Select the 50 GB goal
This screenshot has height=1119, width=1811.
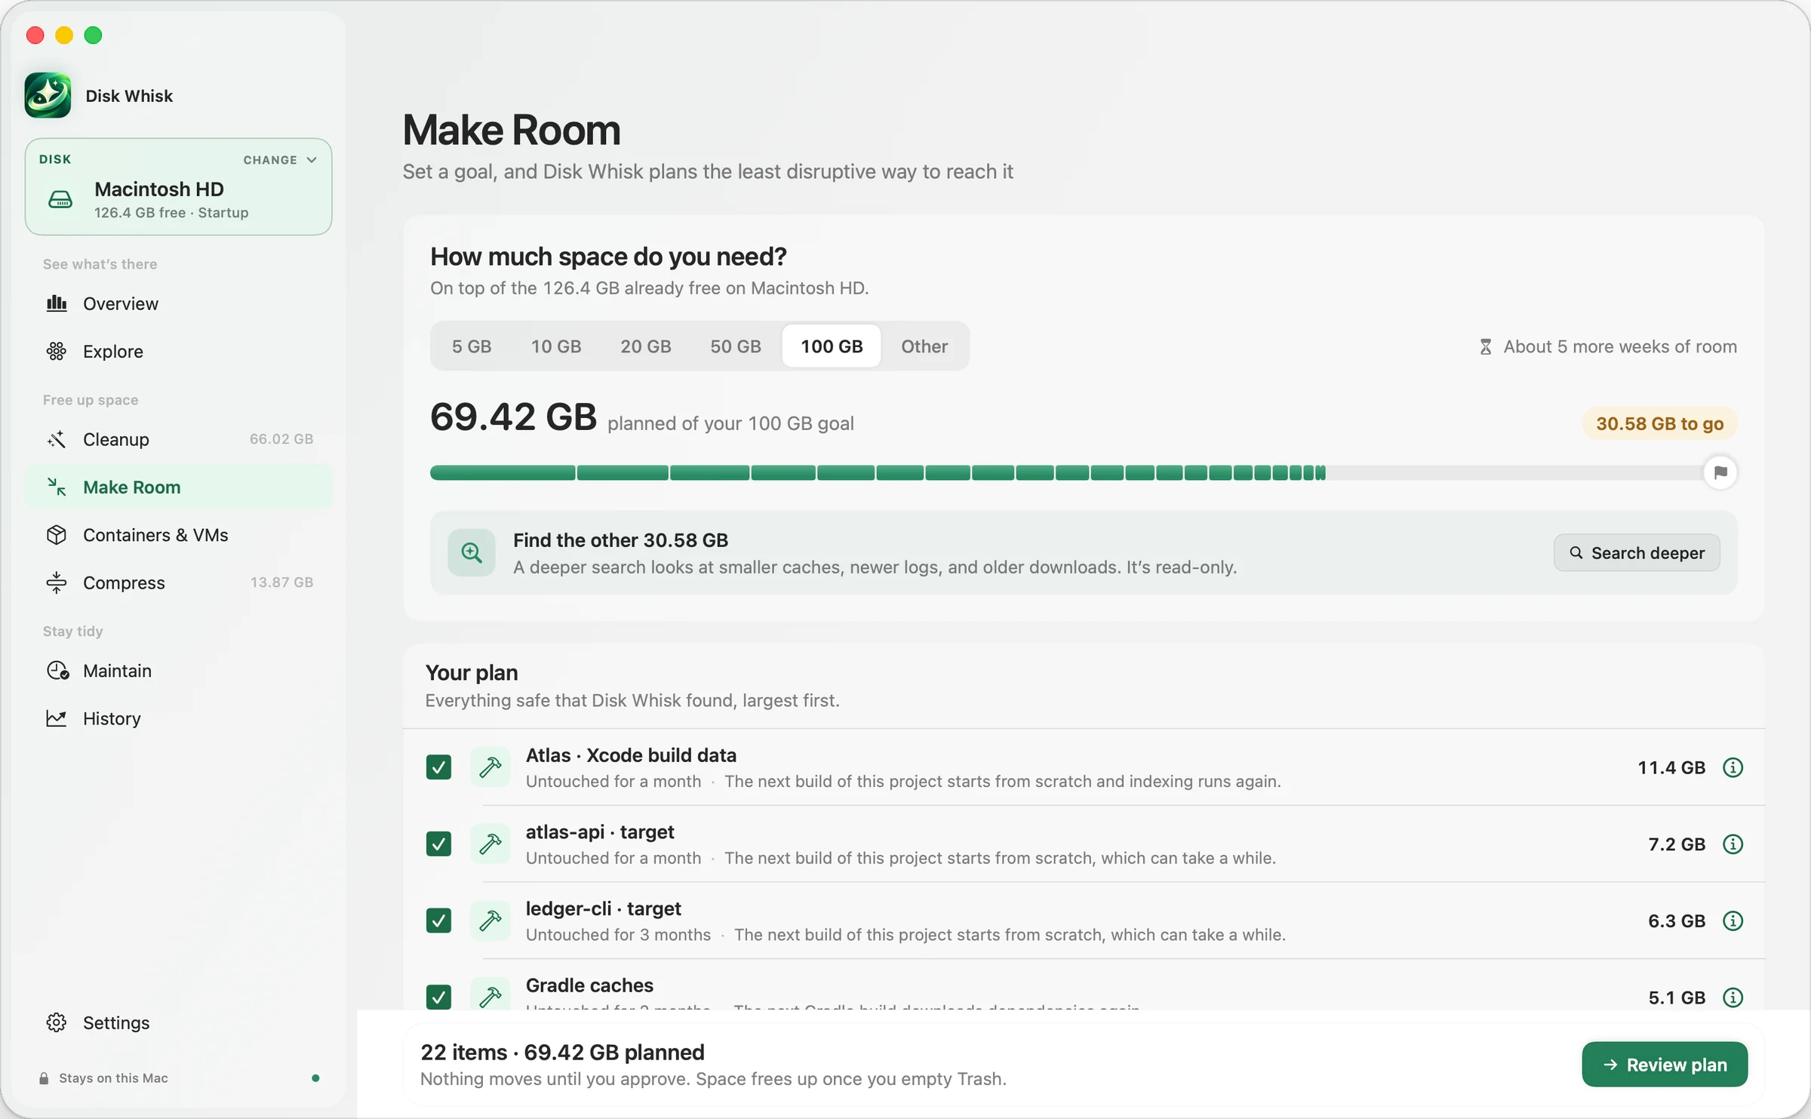coord(736,346)
